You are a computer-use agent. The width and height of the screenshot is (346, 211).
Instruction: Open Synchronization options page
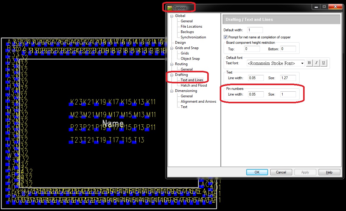pyautogui.click(x=193, y=37)
